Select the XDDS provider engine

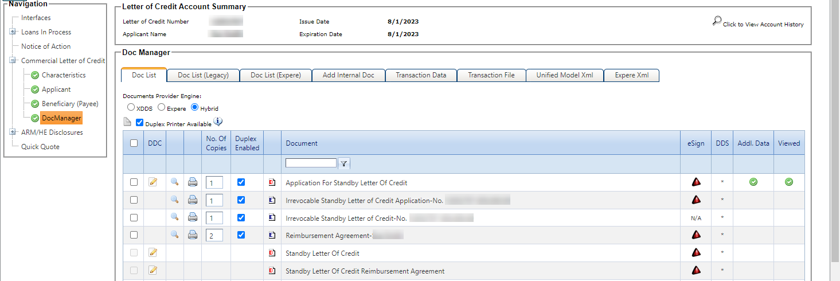point(131,107)
